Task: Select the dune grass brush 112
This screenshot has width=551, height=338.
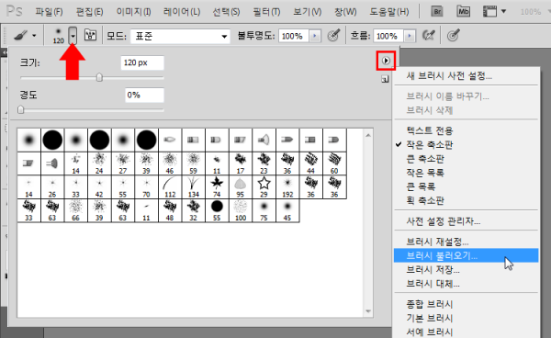Action: coord(170,187)
